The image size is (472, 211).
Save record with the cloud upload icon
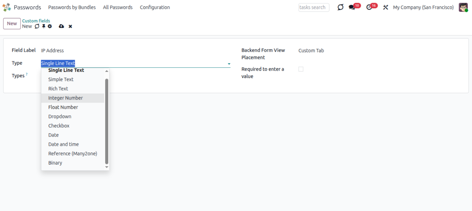coord(61,26)
